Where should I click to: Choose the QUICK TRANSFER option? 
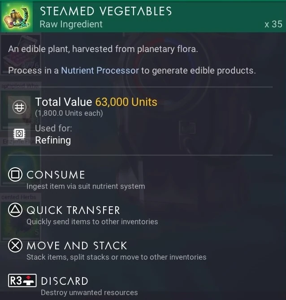pos(73,210)
